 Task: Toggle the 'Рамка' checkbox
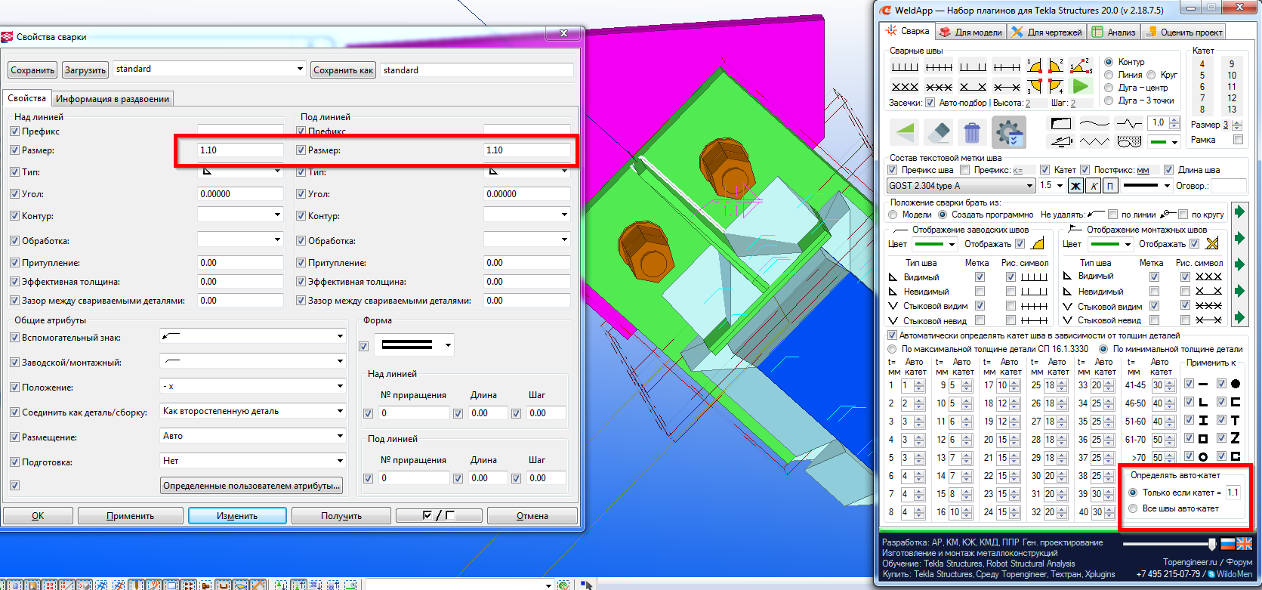click(x=1238, y=140)
